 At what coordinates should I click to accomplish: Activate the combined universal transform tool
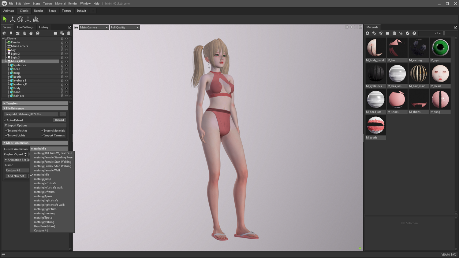(36, 19)
